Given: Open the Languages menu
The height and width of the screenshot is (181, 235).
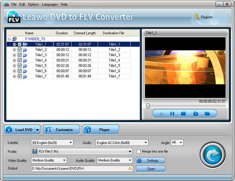Looking at the screenshot, I should 50,4.
